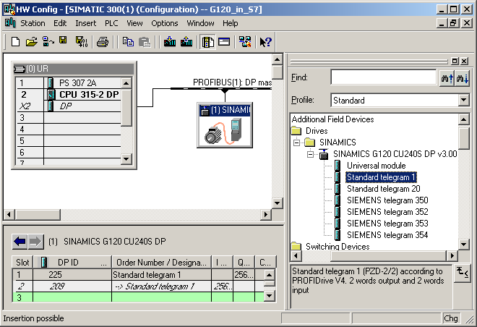Select Standard telegram 20 in catalog
This screenshot has width=477, height=327.
coord(383,189)
